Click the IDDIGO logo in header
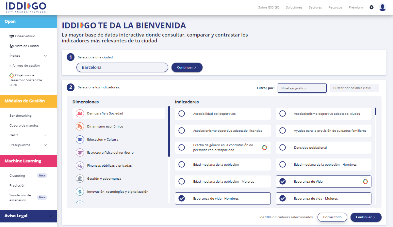The height and width of the screenshot is (227, 393). point(26,7)
